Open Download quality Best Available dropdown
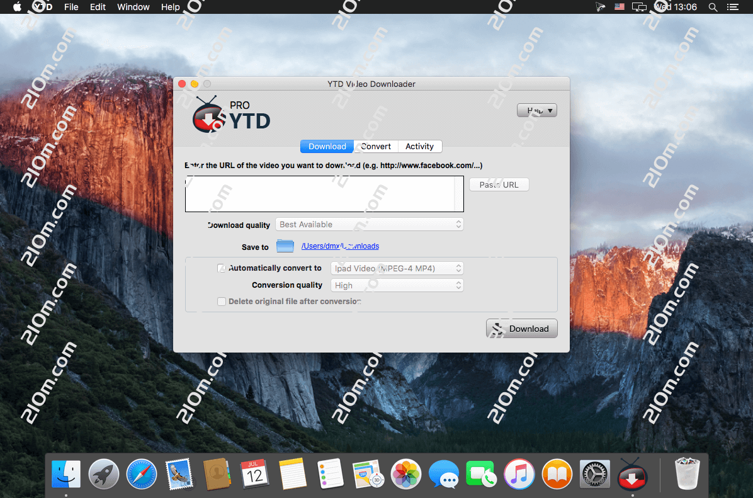The height and width of the screenshot is (498, 753). 370,224
